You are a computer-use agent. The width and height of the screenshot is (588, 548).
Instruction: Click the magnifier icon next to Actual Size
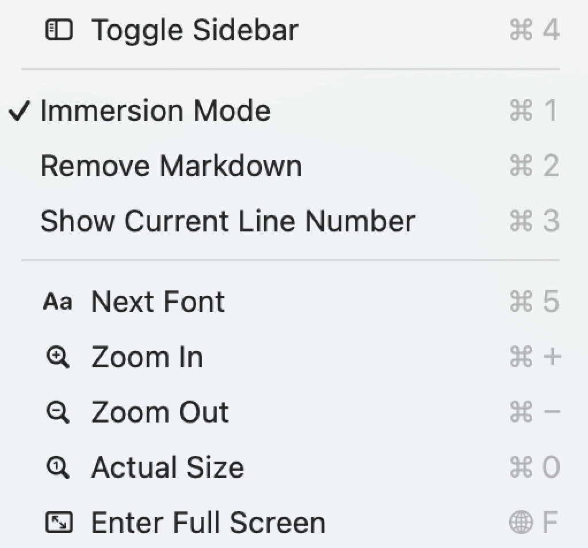click(x=58, y=466)
